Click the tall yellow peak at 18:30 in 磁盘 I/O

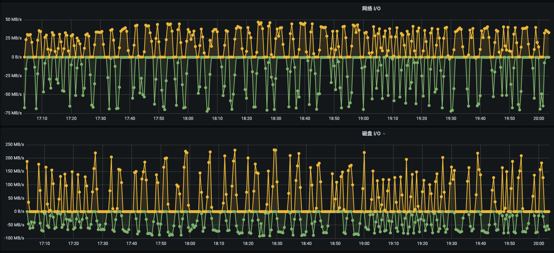click(x=275, y=150)
